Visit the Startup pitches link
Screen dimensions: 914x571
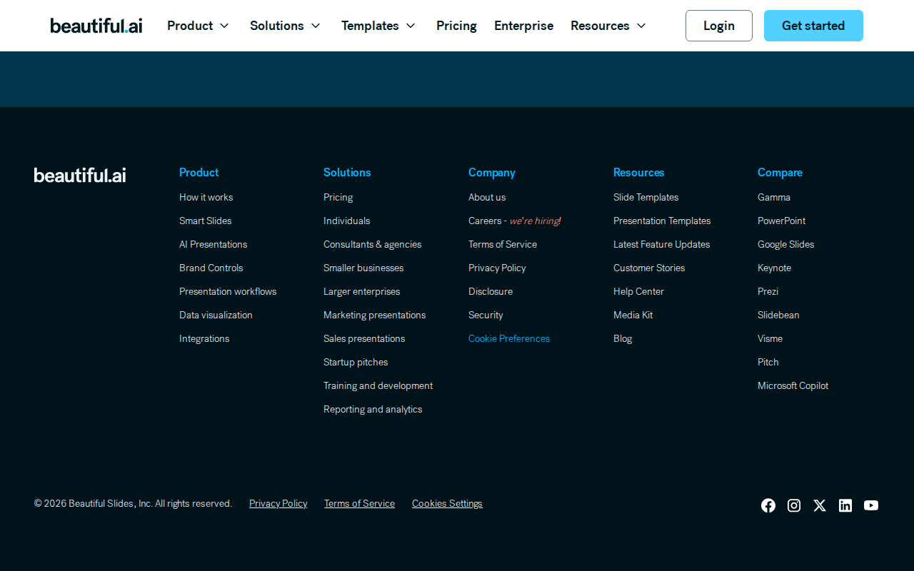point(356,362)
